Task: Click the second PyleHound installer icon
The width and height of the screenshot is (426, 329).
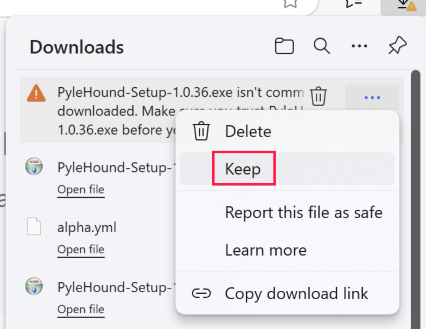Action: click(34, 167)
